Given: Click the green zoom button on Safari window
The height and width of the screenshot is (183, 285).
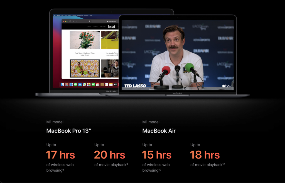Looking at the screenshot, I should 67,21.
